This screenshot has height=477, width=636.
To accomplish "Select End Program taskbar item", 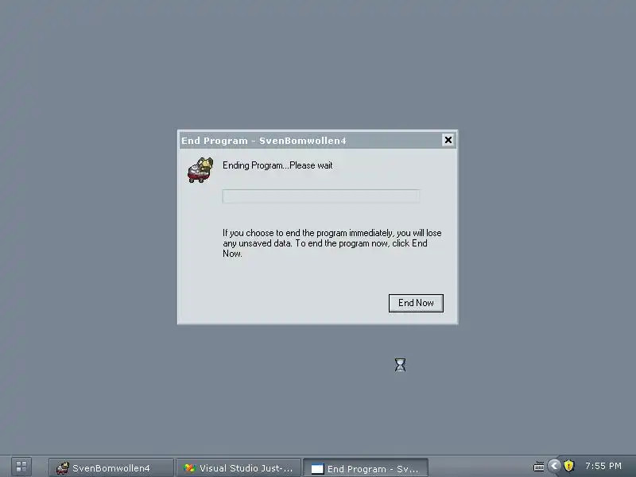I will (366, 468).
